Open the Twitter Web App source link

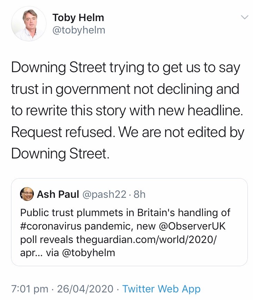pos(161,288)
